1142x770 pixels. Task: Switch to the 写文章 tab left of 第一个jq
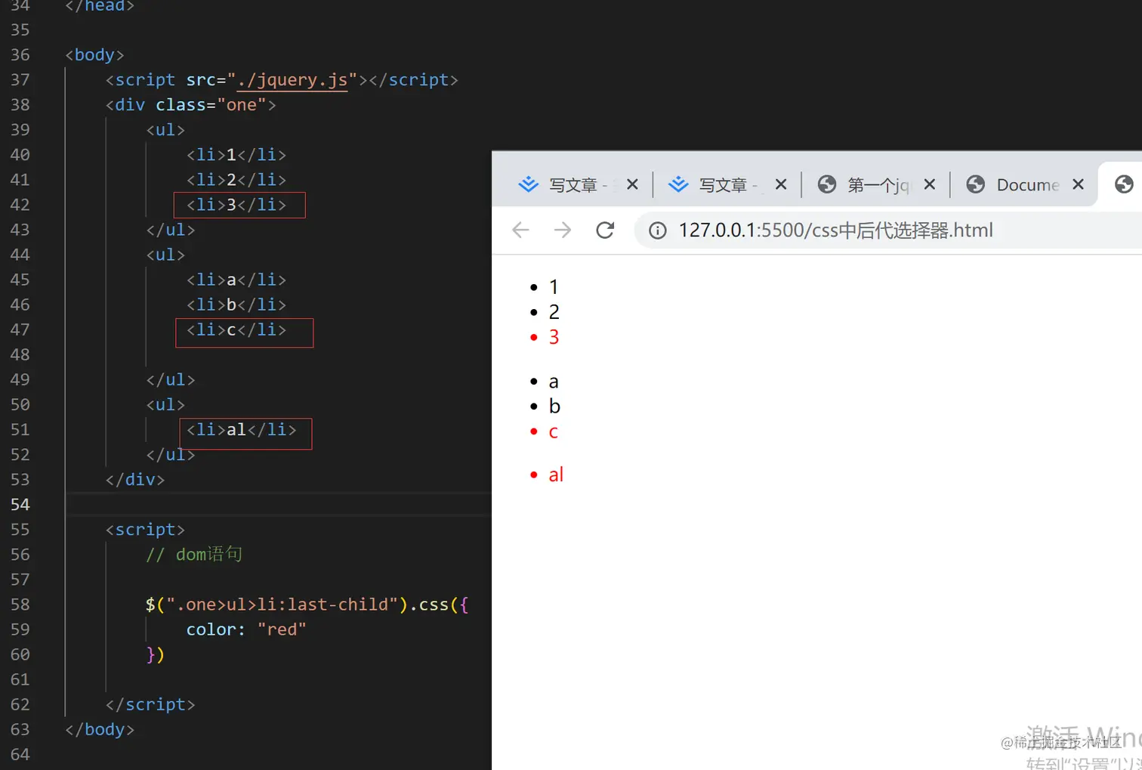pos(727,184)
